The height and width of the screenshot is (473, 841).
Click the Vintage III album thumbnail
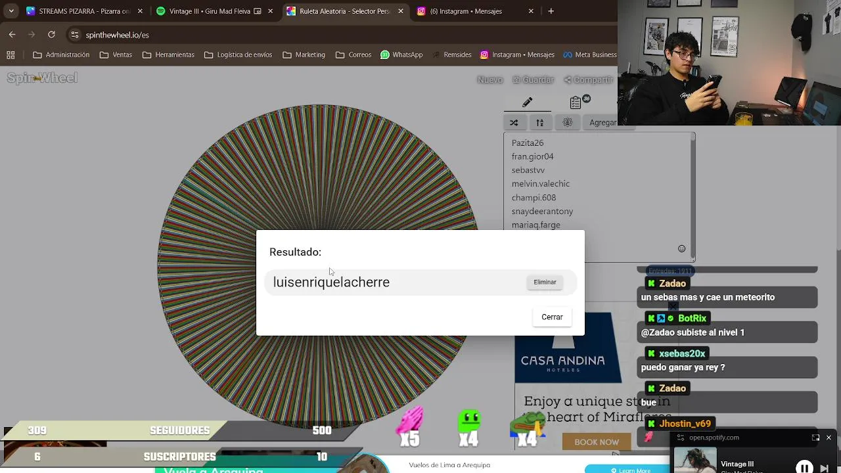696,461
